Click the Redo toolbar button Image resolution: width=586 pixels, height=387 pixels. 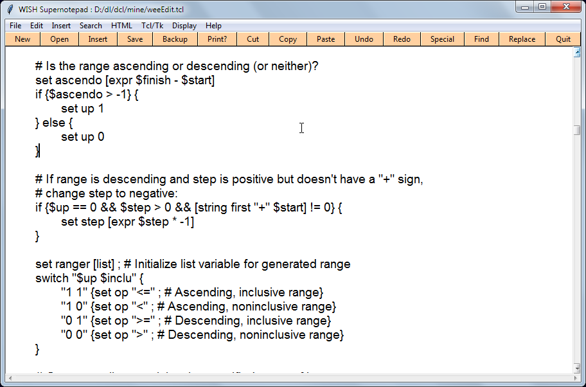point(402,39)
